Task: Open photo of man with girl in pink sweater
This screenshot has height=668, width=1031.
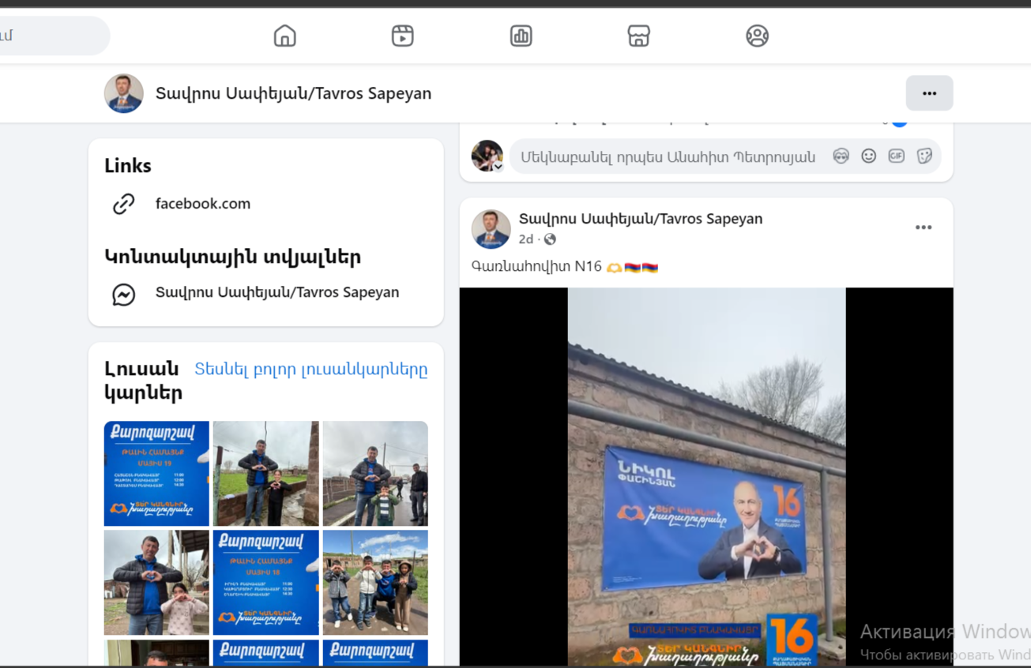Action: tap(156, 583)
